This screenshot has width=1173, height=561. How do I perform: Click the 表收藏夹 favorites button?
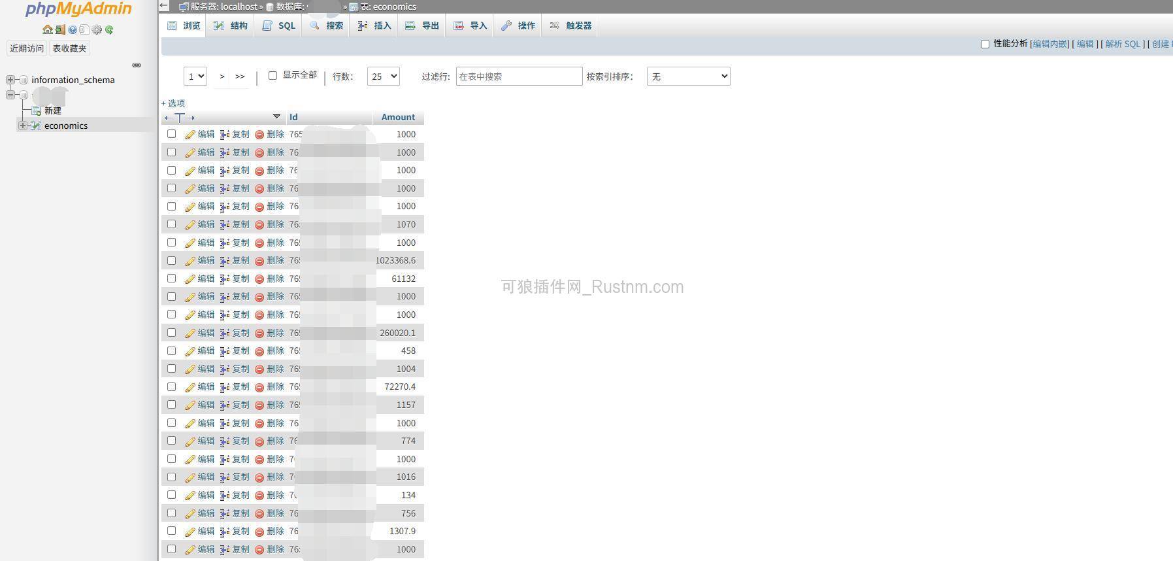pos(69,48)
